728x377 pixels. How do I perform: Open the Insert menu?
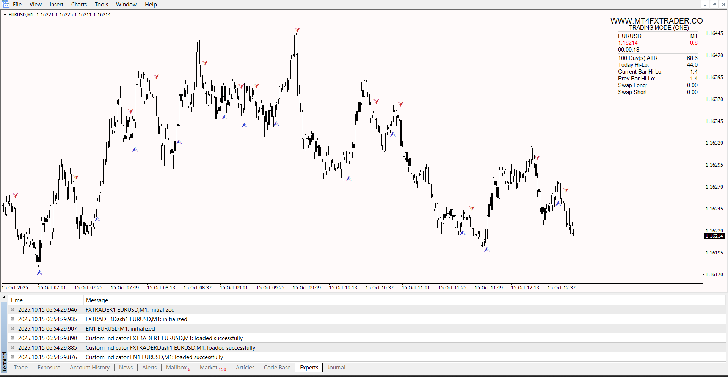(56, 5)
